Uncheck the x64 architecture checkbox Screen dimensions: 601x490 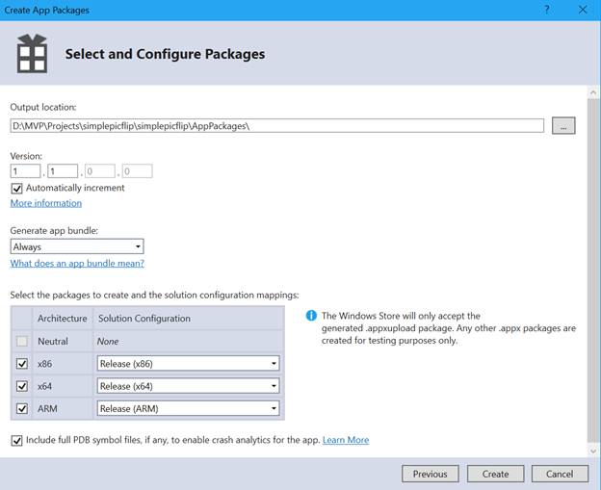tap(22, 386)
